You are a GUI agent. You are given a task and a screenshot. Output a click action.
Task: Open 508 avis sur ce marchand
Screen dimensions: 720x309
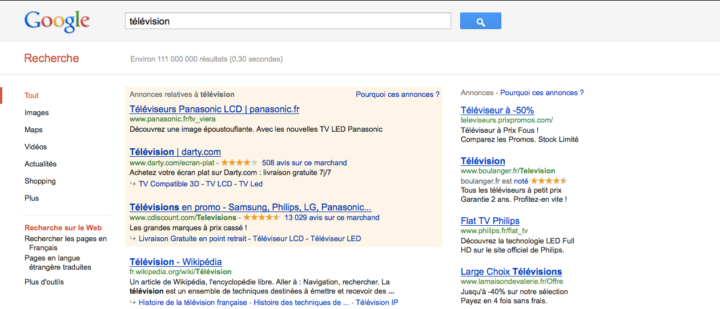[304, 162]
